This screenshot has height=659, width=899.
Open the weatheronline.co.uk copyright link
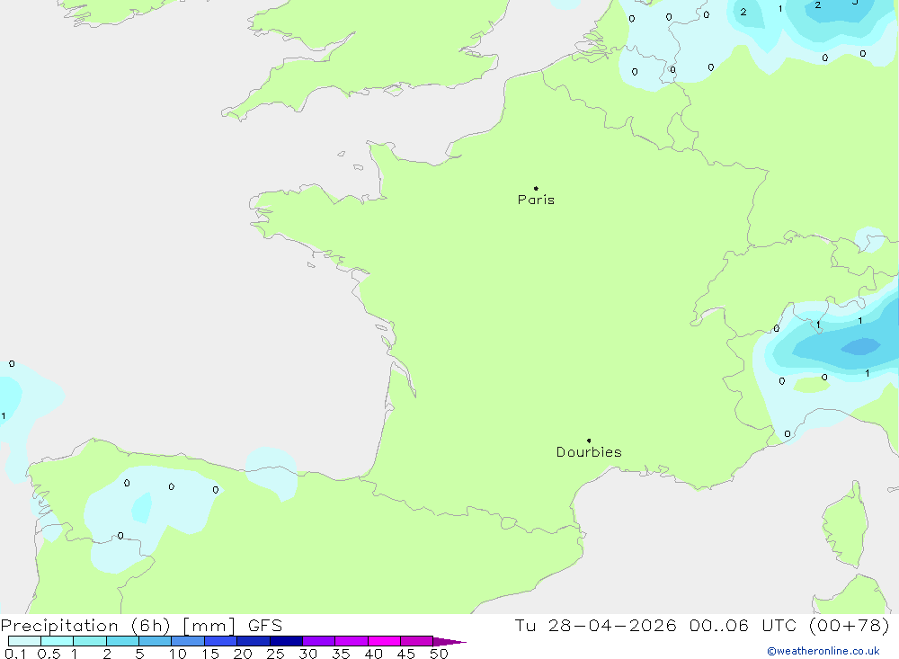(x=823, y=651)
